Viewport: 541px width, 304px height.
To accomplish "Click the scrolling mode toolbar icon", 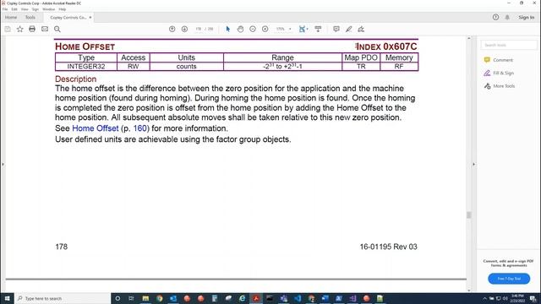I will point(318,29).
